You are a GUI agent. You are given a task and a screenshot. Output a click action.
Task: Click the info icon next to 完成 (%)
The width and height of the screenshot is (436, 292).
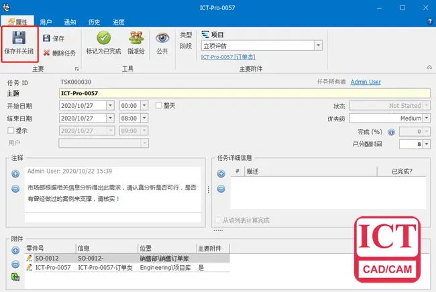coord(391,132)
